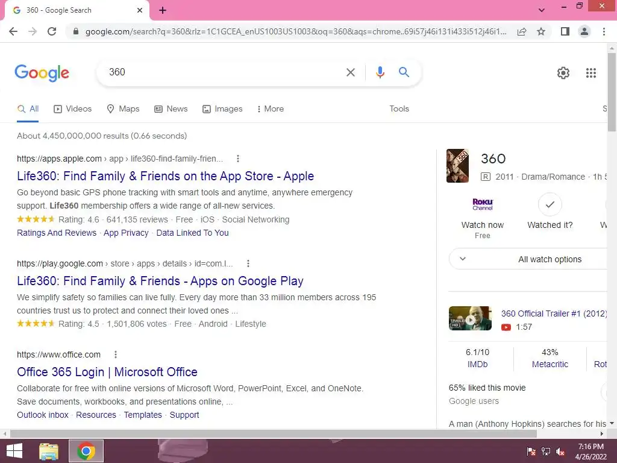Switch to the News tab
The image size is (617, 463).
[x=171, y=109]
